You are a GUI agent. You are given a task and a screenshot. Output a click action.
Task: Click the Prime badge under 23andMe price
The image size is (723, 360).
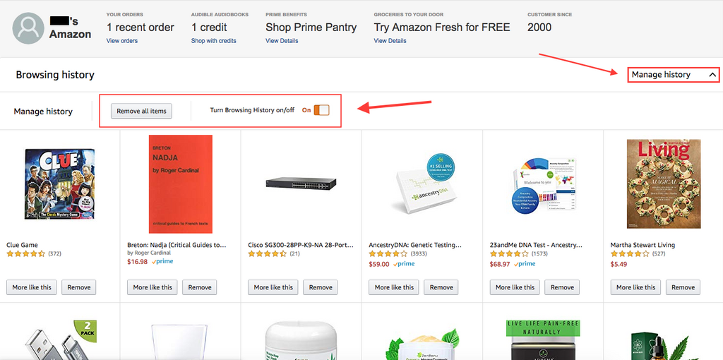525,264
